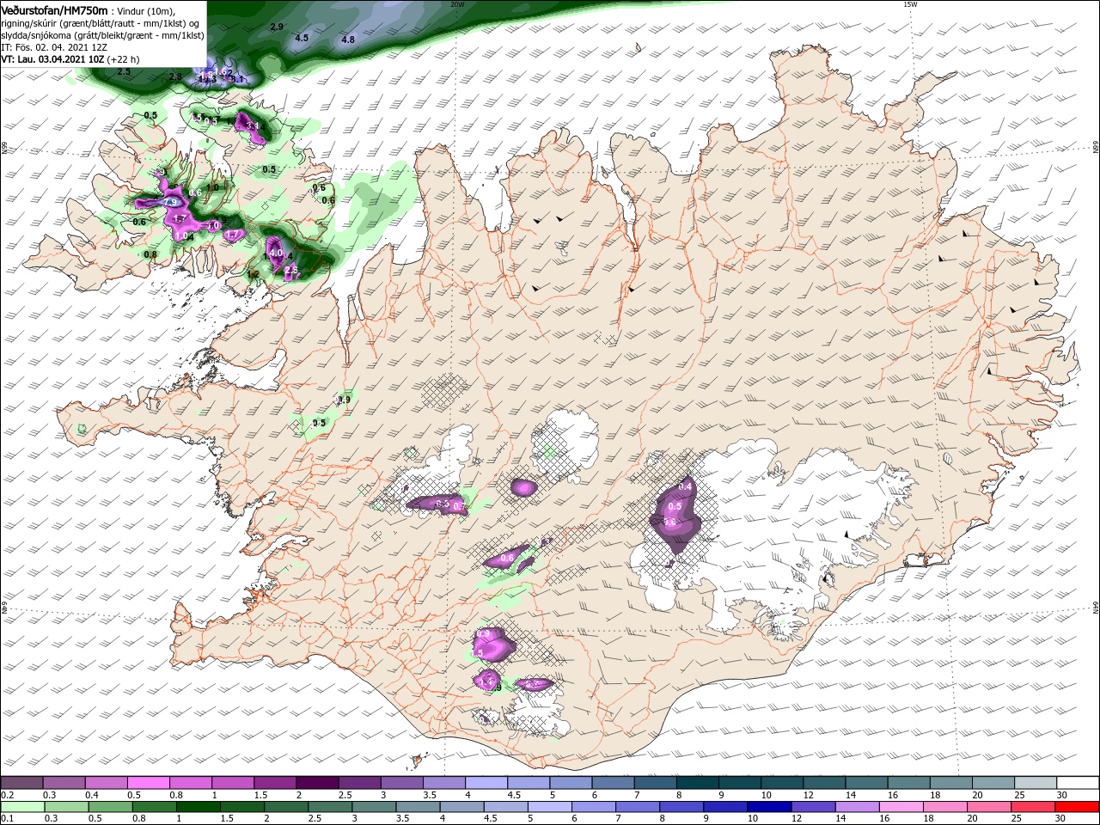
Task: Pick the light lavender 4–4.5 snow scale swatch
Action: [x=486, y=783]
